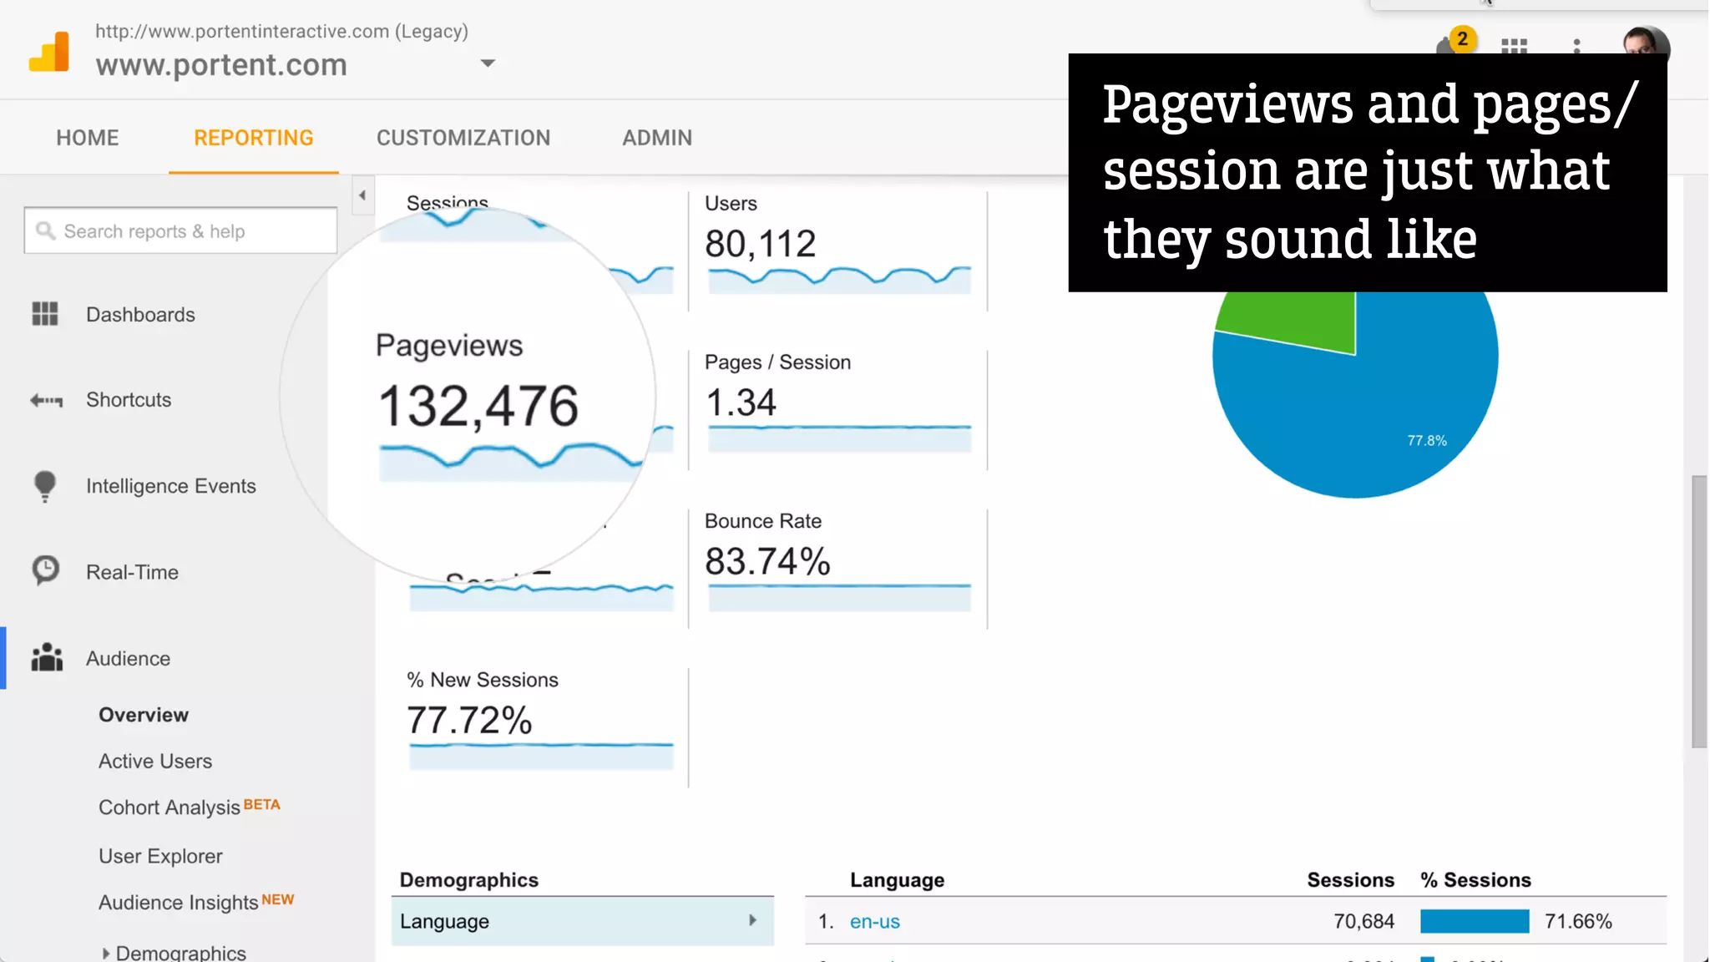Click the % New Sessions sparkline

[541, 755]
